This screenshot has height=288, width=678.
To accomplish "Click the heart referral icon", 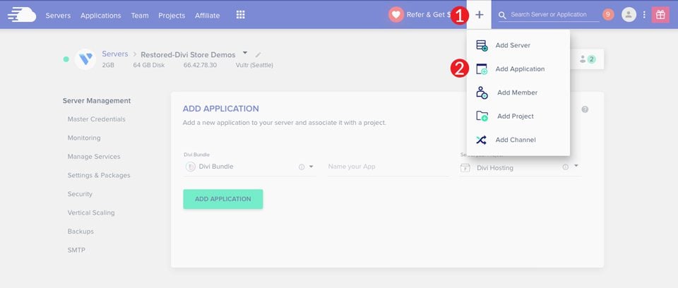I will point(395,15).
